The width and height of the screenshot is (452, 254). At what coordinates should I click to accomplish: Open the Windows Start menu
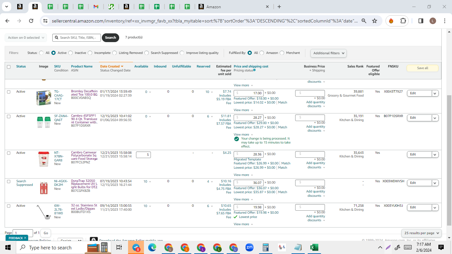click(x=8, y=247)
